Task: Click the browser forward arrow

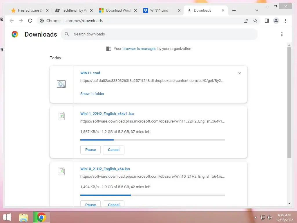Action: (21, 21)
